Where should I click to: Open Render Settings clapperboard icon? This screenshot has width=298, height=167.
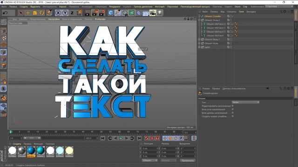pos(102,13)
